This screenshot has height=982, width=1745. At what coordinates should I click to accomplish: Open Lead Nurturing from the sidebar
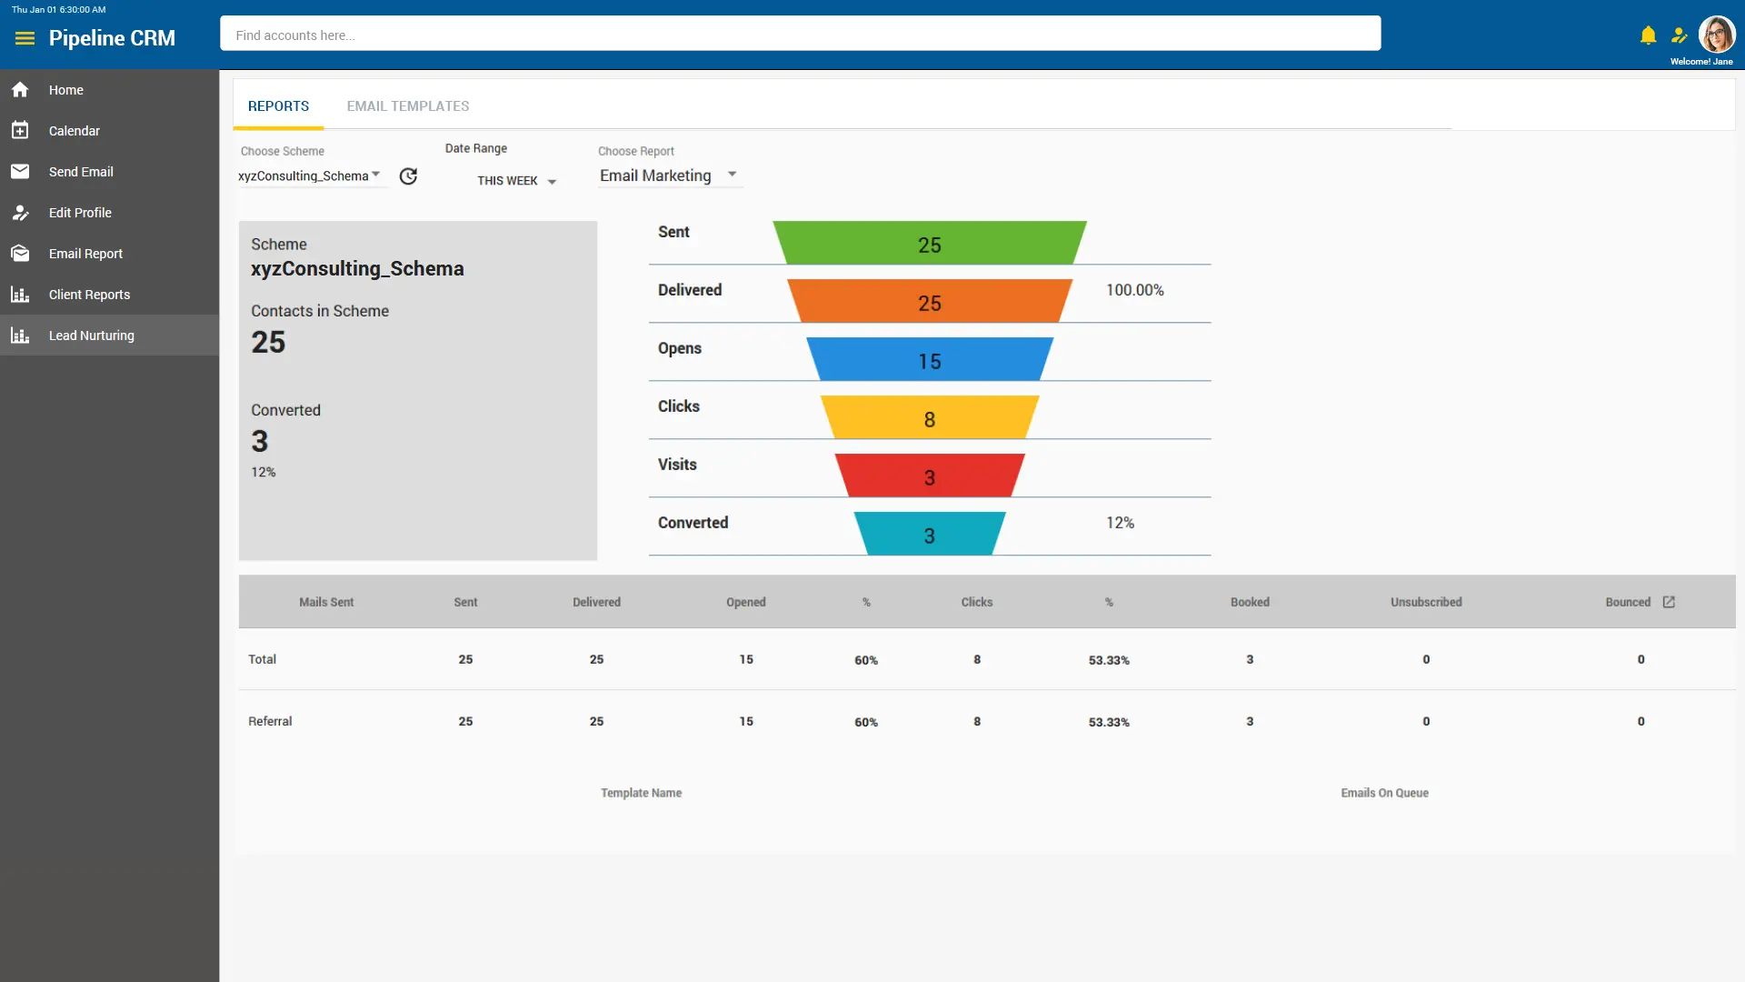point(92,335)
